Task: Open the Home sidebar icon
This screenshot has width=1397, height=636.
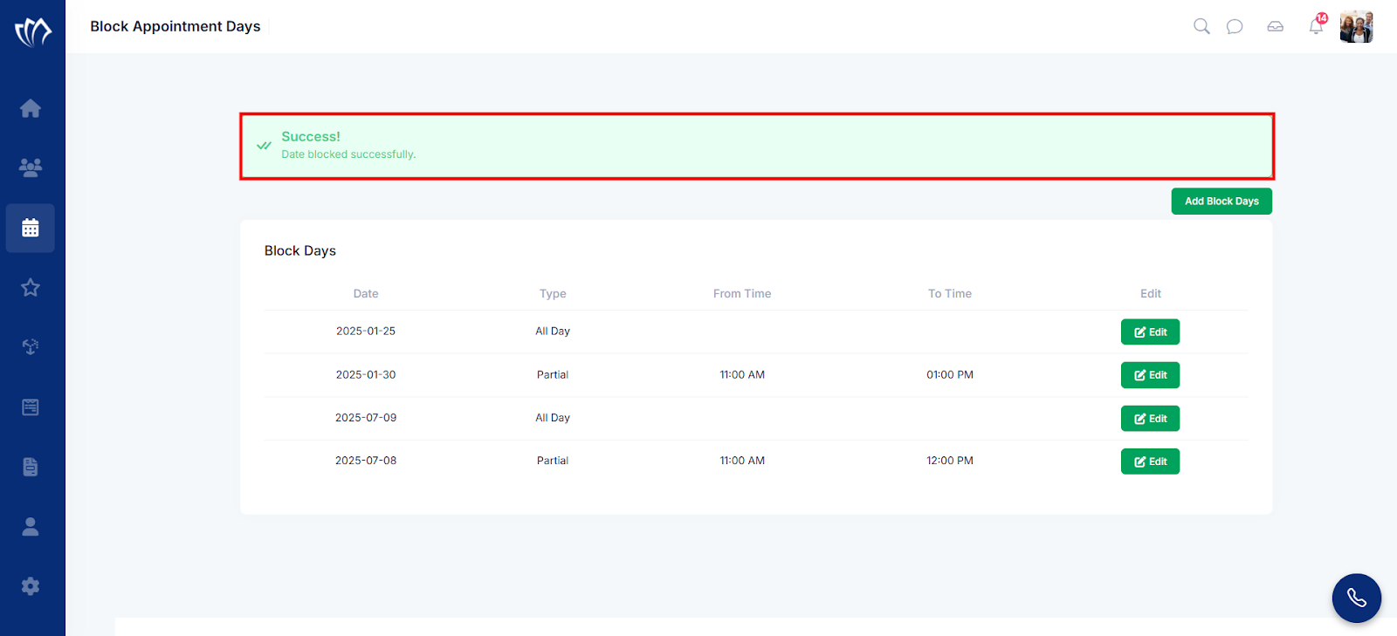Action: 31,108
